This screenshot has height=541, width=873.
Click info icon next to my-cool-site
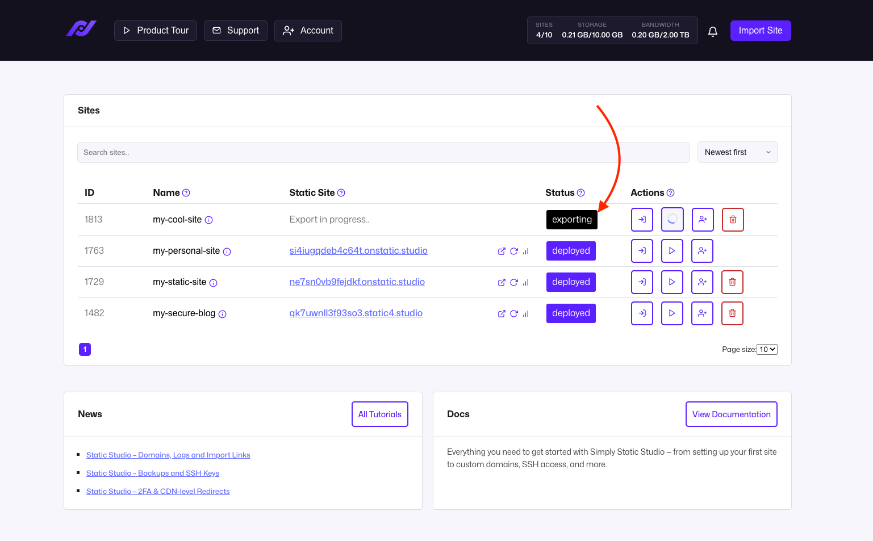point(209,220)
